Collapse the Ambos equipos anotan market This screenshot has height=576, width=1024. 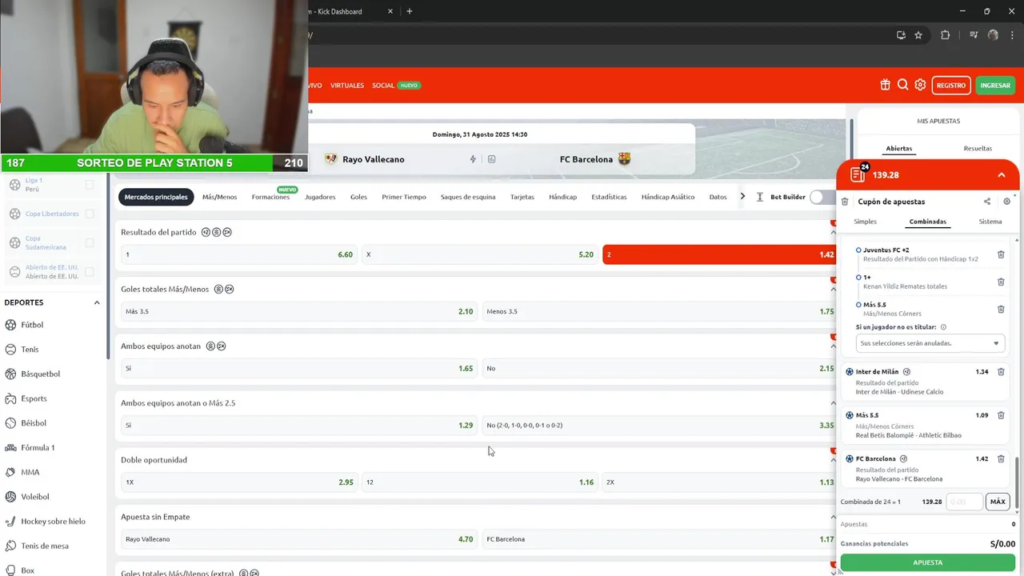[833, 346]
